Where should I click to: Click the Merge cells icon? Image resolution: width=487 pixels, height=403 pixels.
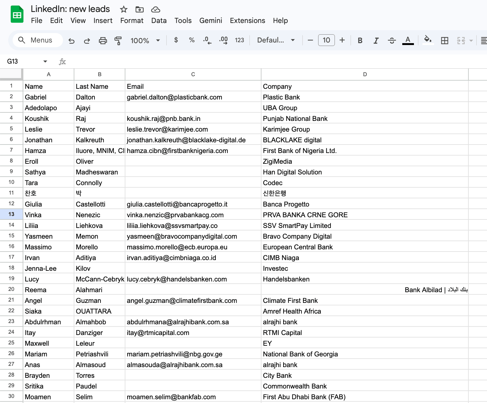[x=461, y=40]
